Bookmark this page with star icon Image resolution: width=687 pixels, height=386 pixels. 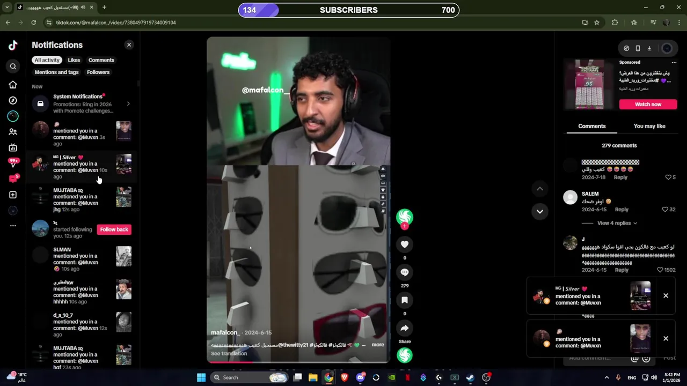click(597, 23)
